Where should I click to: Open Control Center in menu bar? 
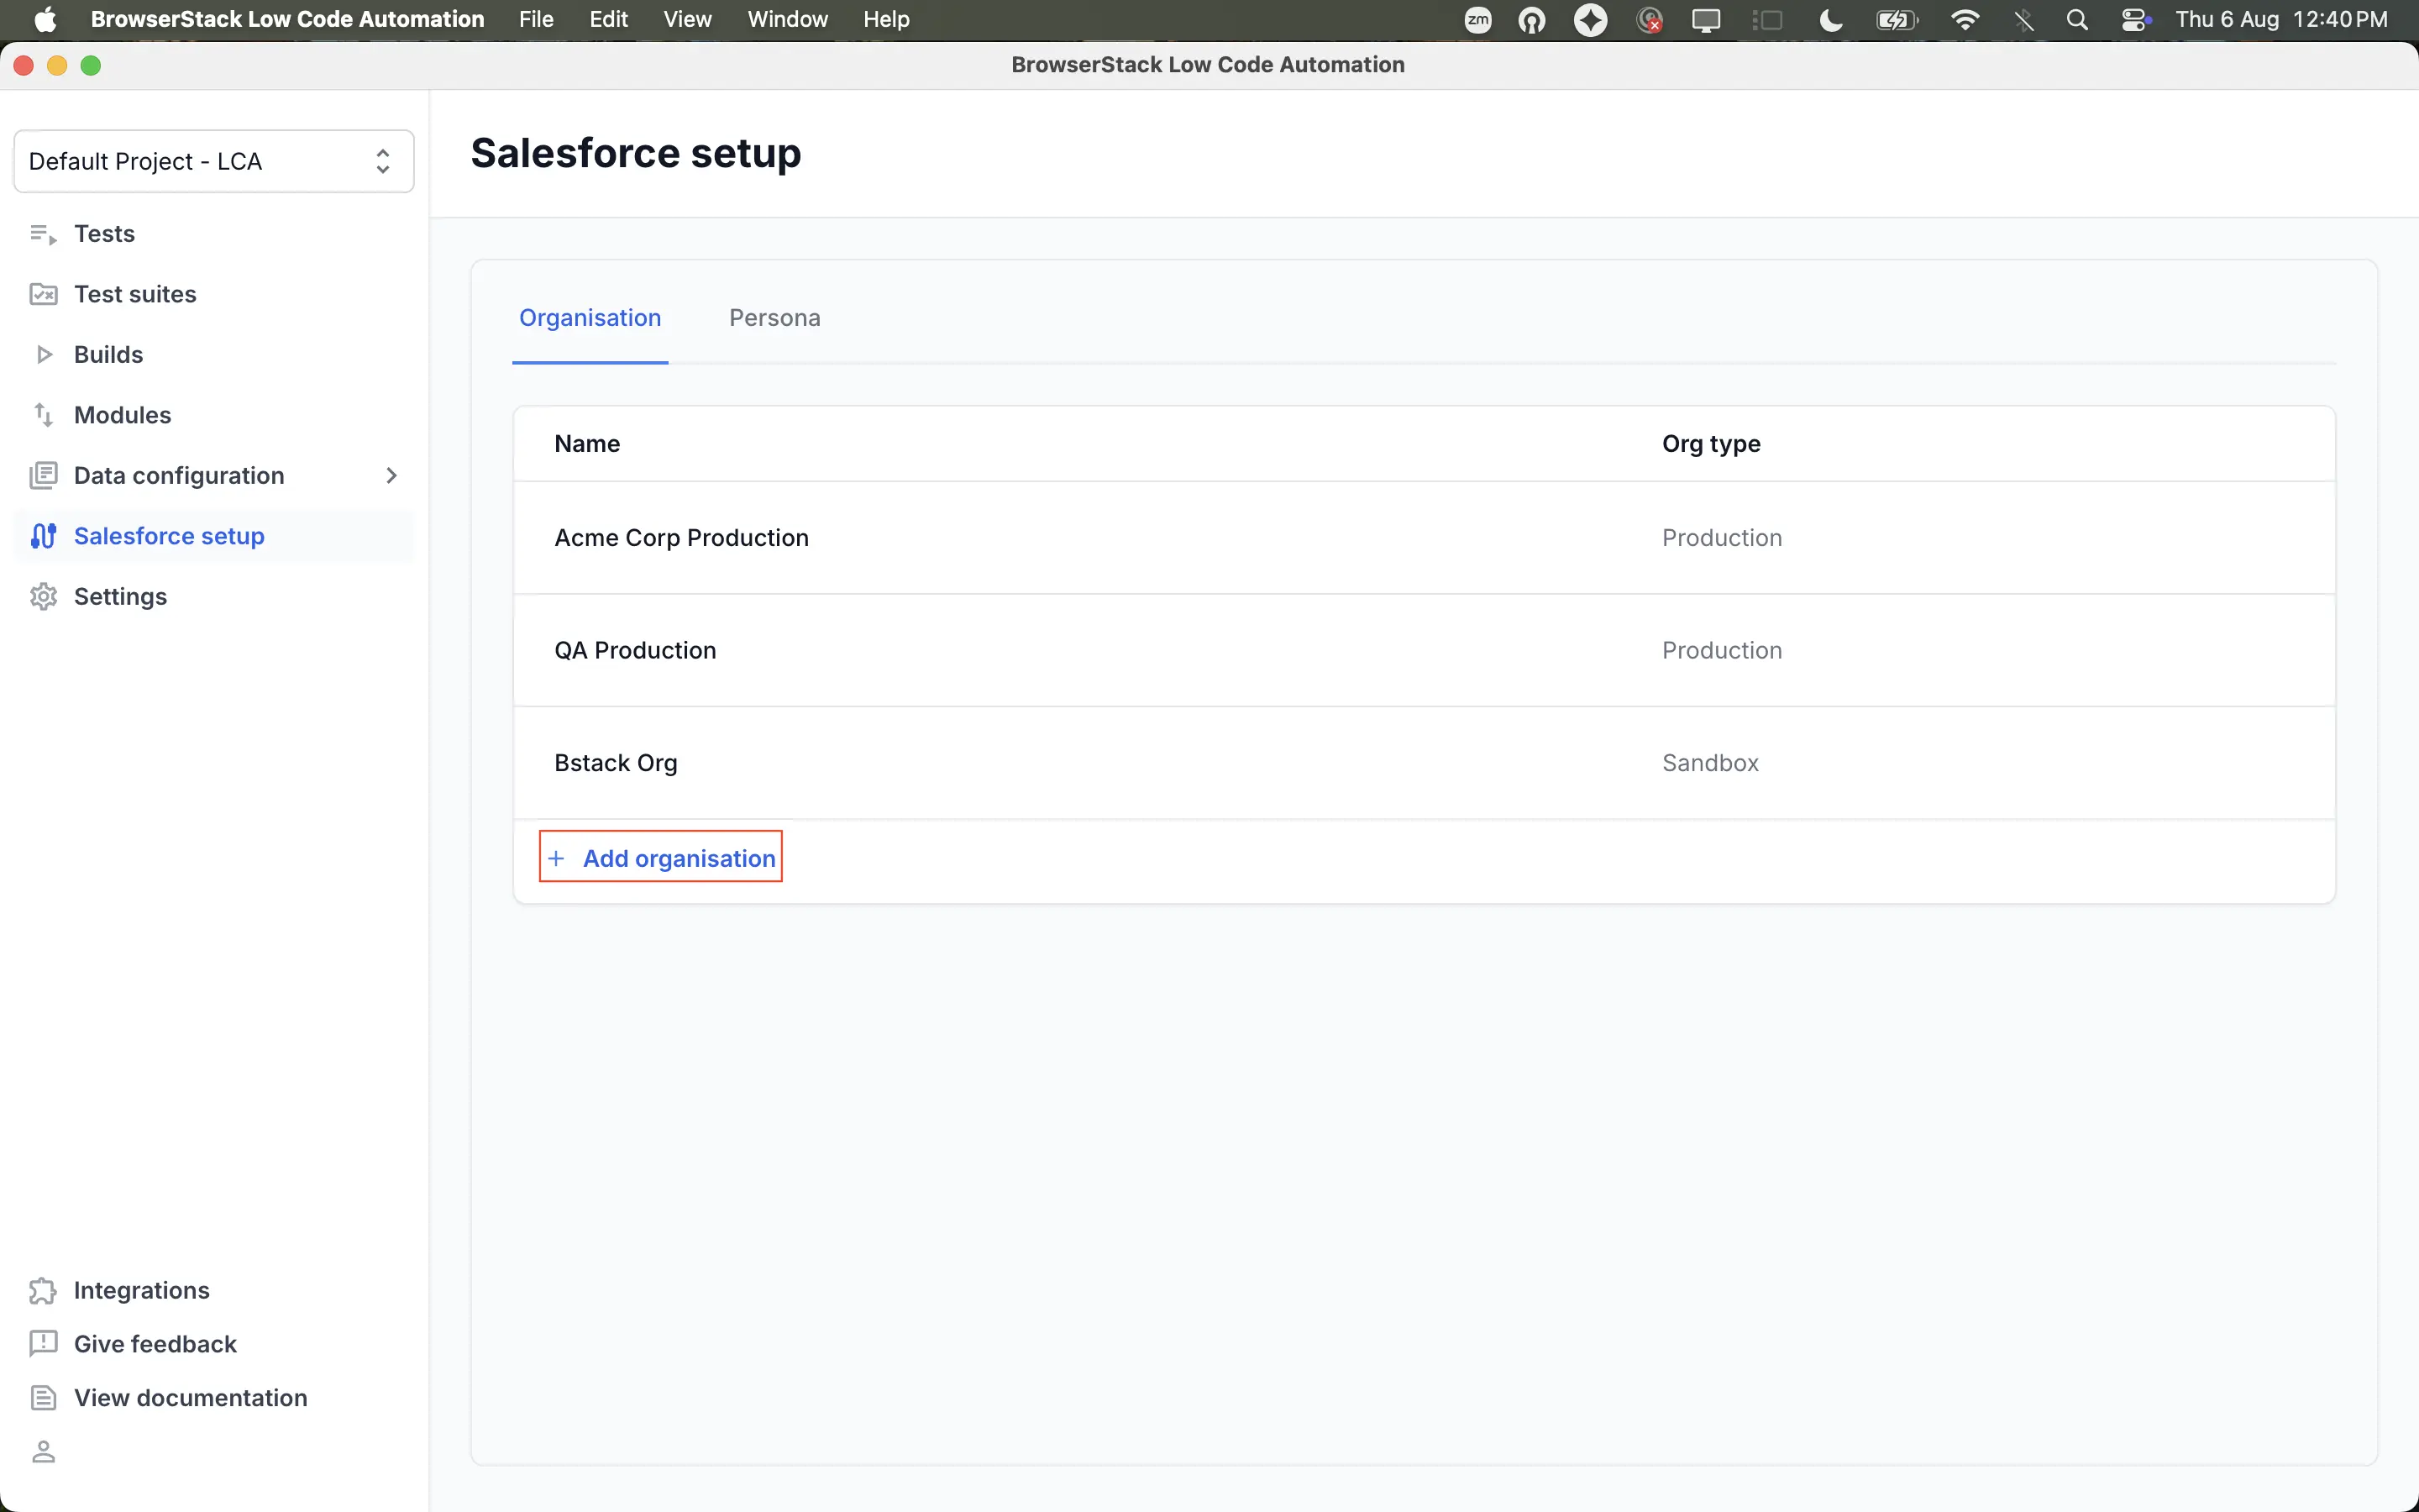2135,20
